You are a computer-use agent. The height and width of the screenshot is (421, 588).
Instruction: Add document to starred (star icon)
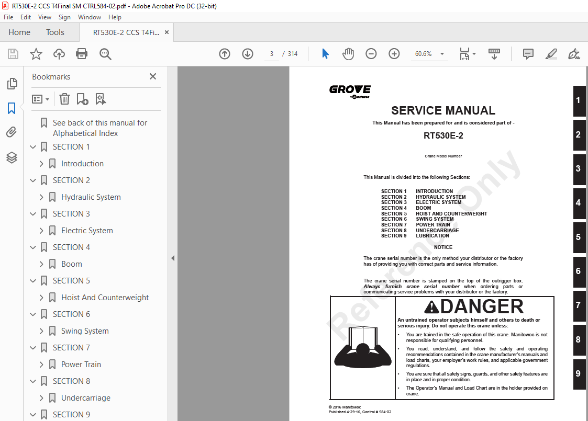pyautogui.click(x=36, y=54)
